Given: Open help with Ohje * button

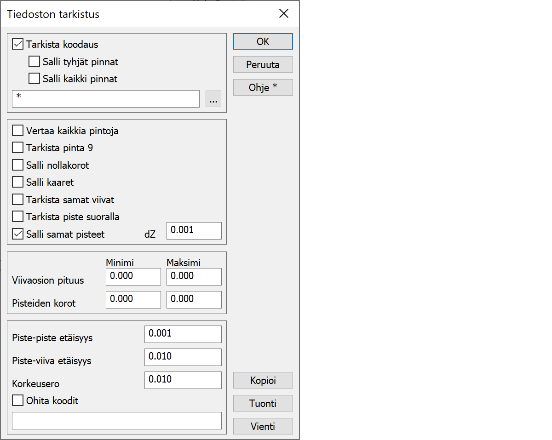Looking at the screenshot, I should point(263,87).
